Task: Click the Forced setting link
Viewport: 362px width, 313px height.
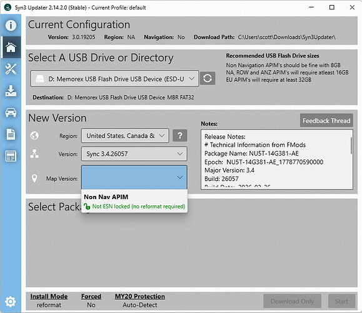Action: [91, 296]
